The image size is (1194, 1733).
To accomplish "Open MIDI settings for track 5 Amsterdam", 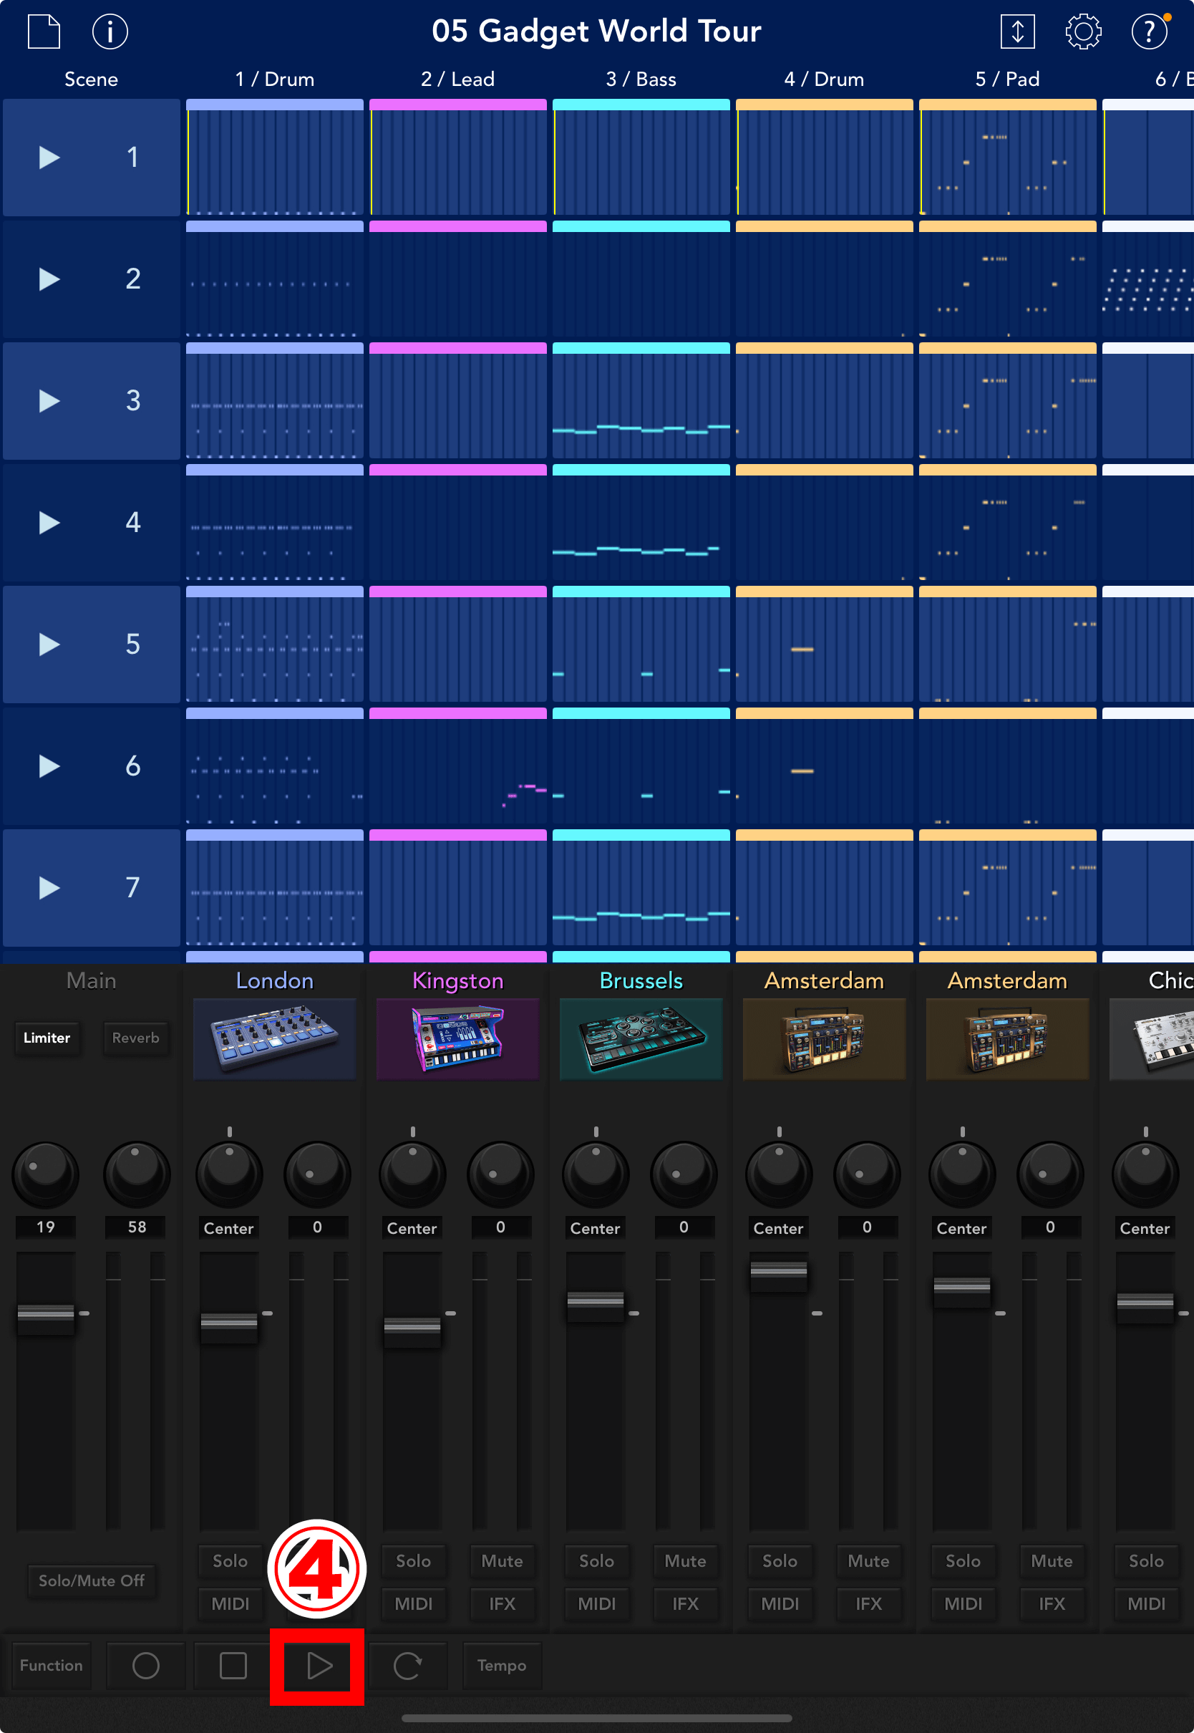I will tap(963, 1603).
